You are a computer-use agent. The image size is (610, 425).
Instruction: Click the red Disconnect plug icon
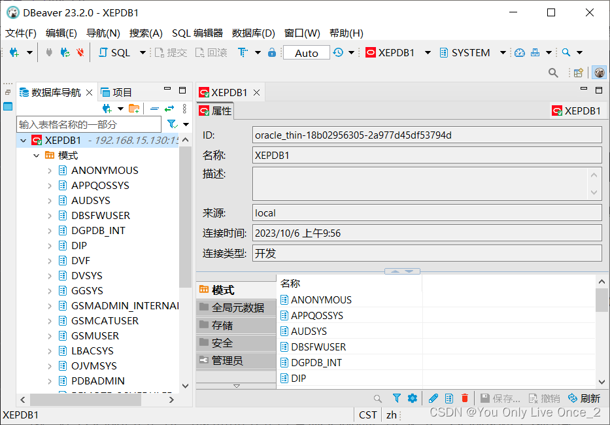point(80,52)
